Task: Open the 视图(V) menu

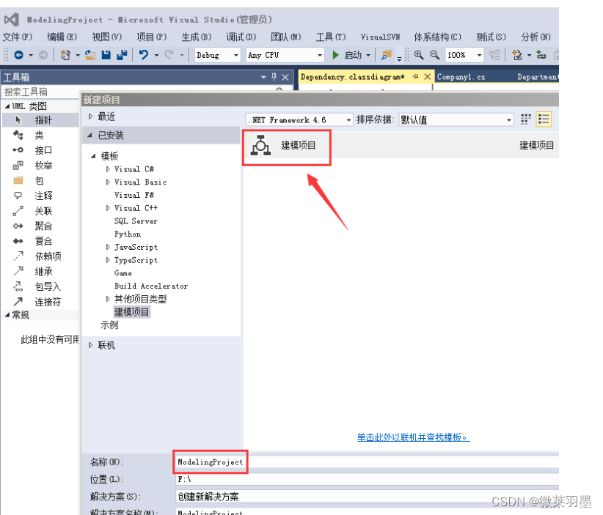Action: [106, 37]
